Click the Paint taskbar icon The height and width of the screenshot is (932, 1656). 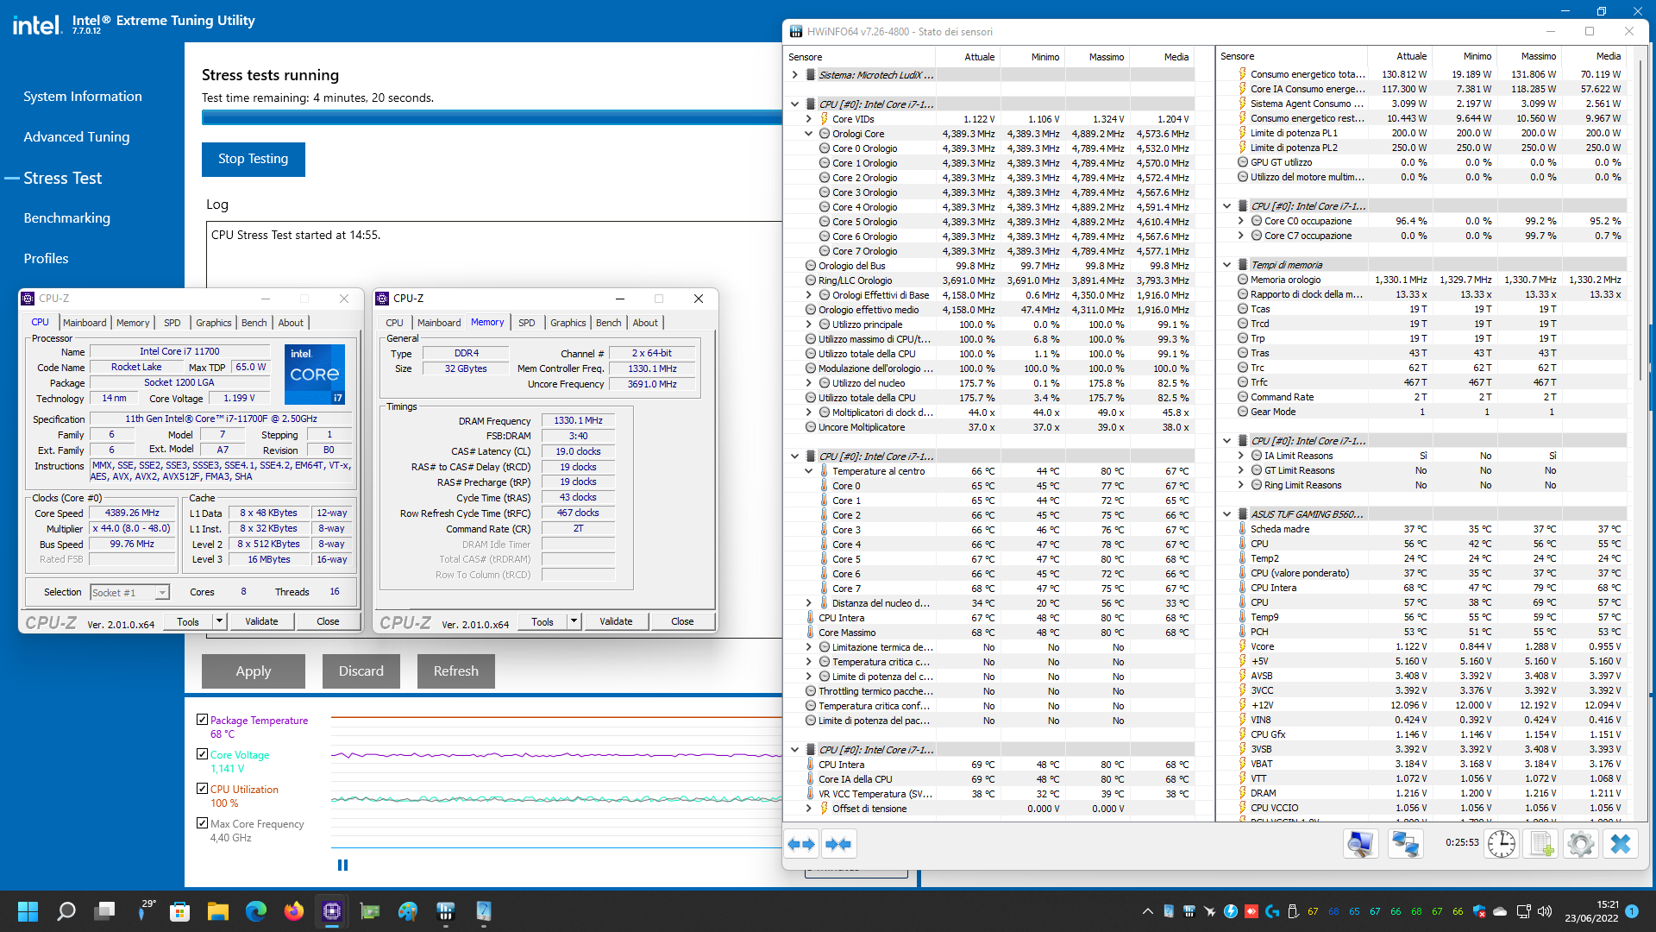click(x=408, y=911)
